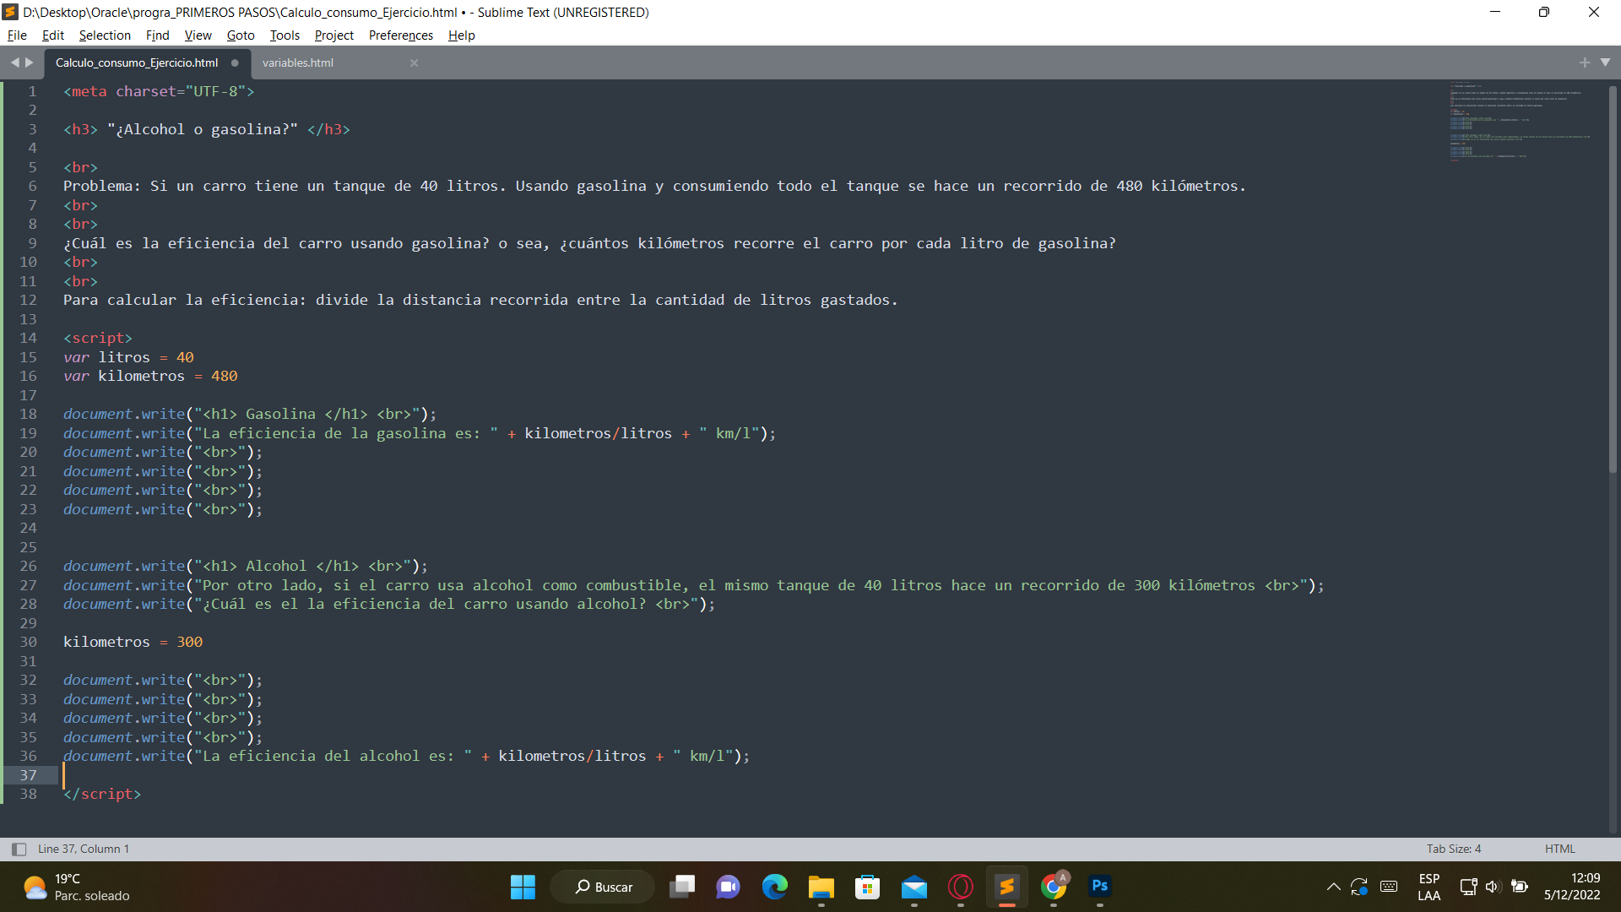Open the File menu
The width and height of the screenshot is (1621, 912).
pyautogui.click(x=17, y=35)
